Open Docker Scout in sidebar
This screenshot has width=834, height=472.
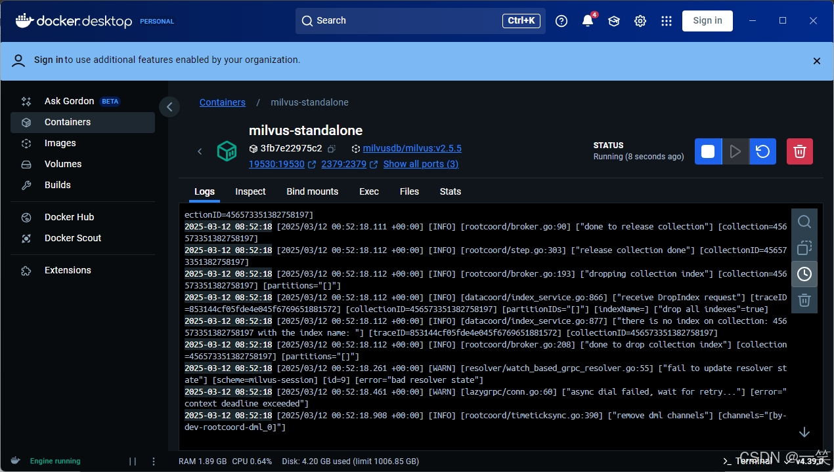(83, 238)
